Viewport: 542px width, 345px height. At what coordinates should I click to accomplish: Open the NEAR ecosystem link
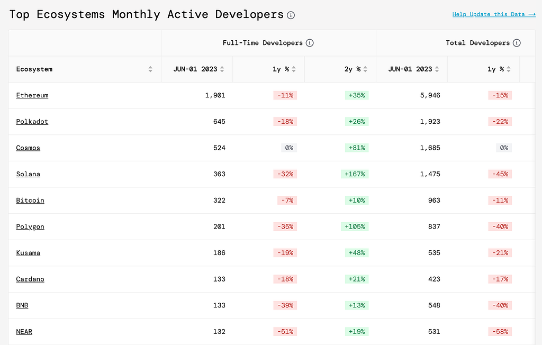[24, 332]
